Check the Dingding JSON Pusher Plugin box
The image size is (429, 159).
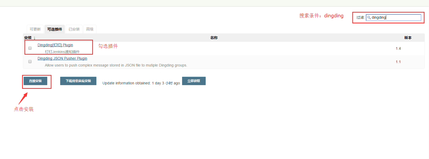(30, 61)
